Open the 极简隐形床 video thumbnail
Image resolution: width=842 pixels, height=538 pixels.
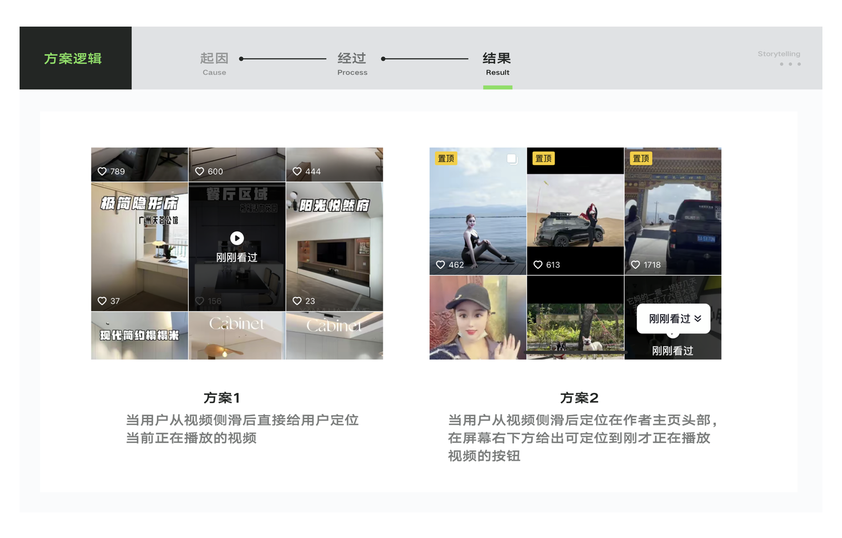(139, 246)
